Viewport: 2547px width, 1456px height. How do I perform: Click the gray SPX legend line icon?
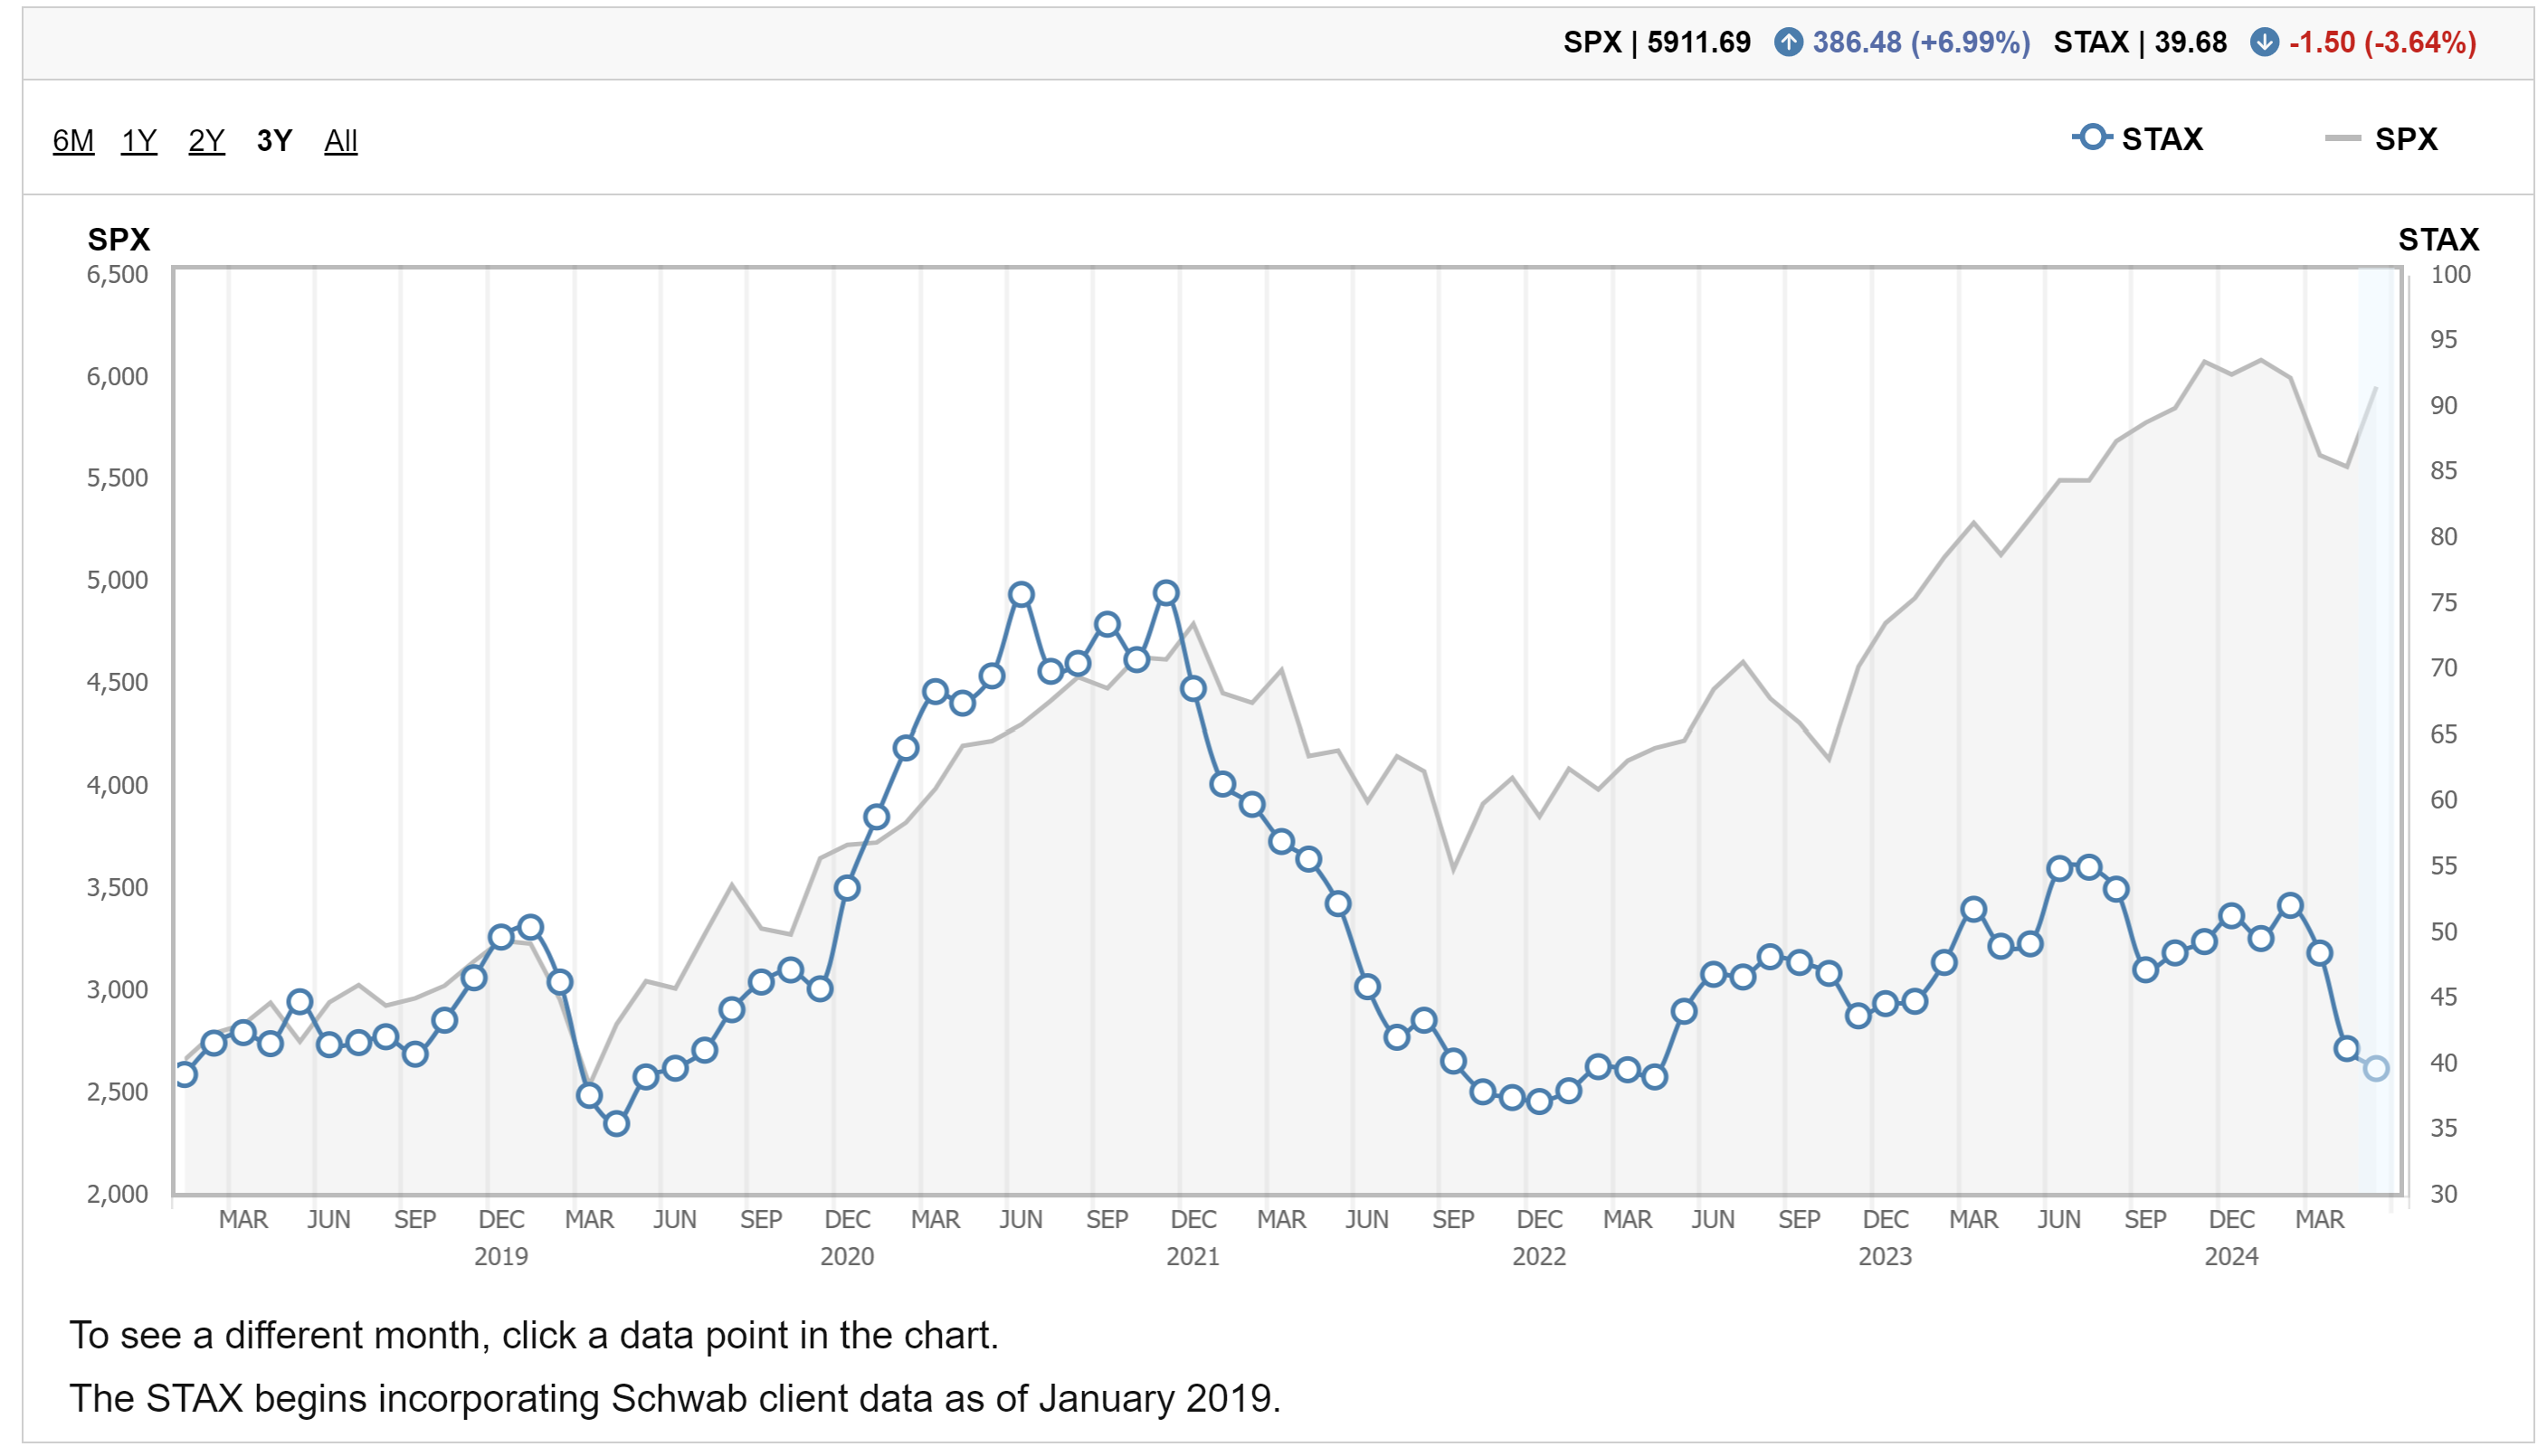click(x=2342, y=138)
